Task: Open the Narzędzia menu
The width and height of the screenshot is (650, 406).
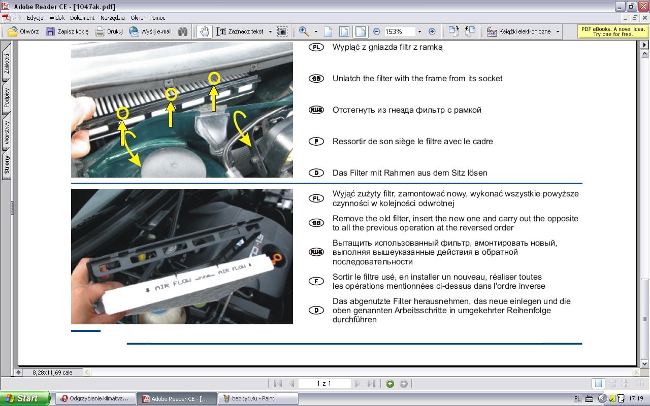Action: click(113, 18)
